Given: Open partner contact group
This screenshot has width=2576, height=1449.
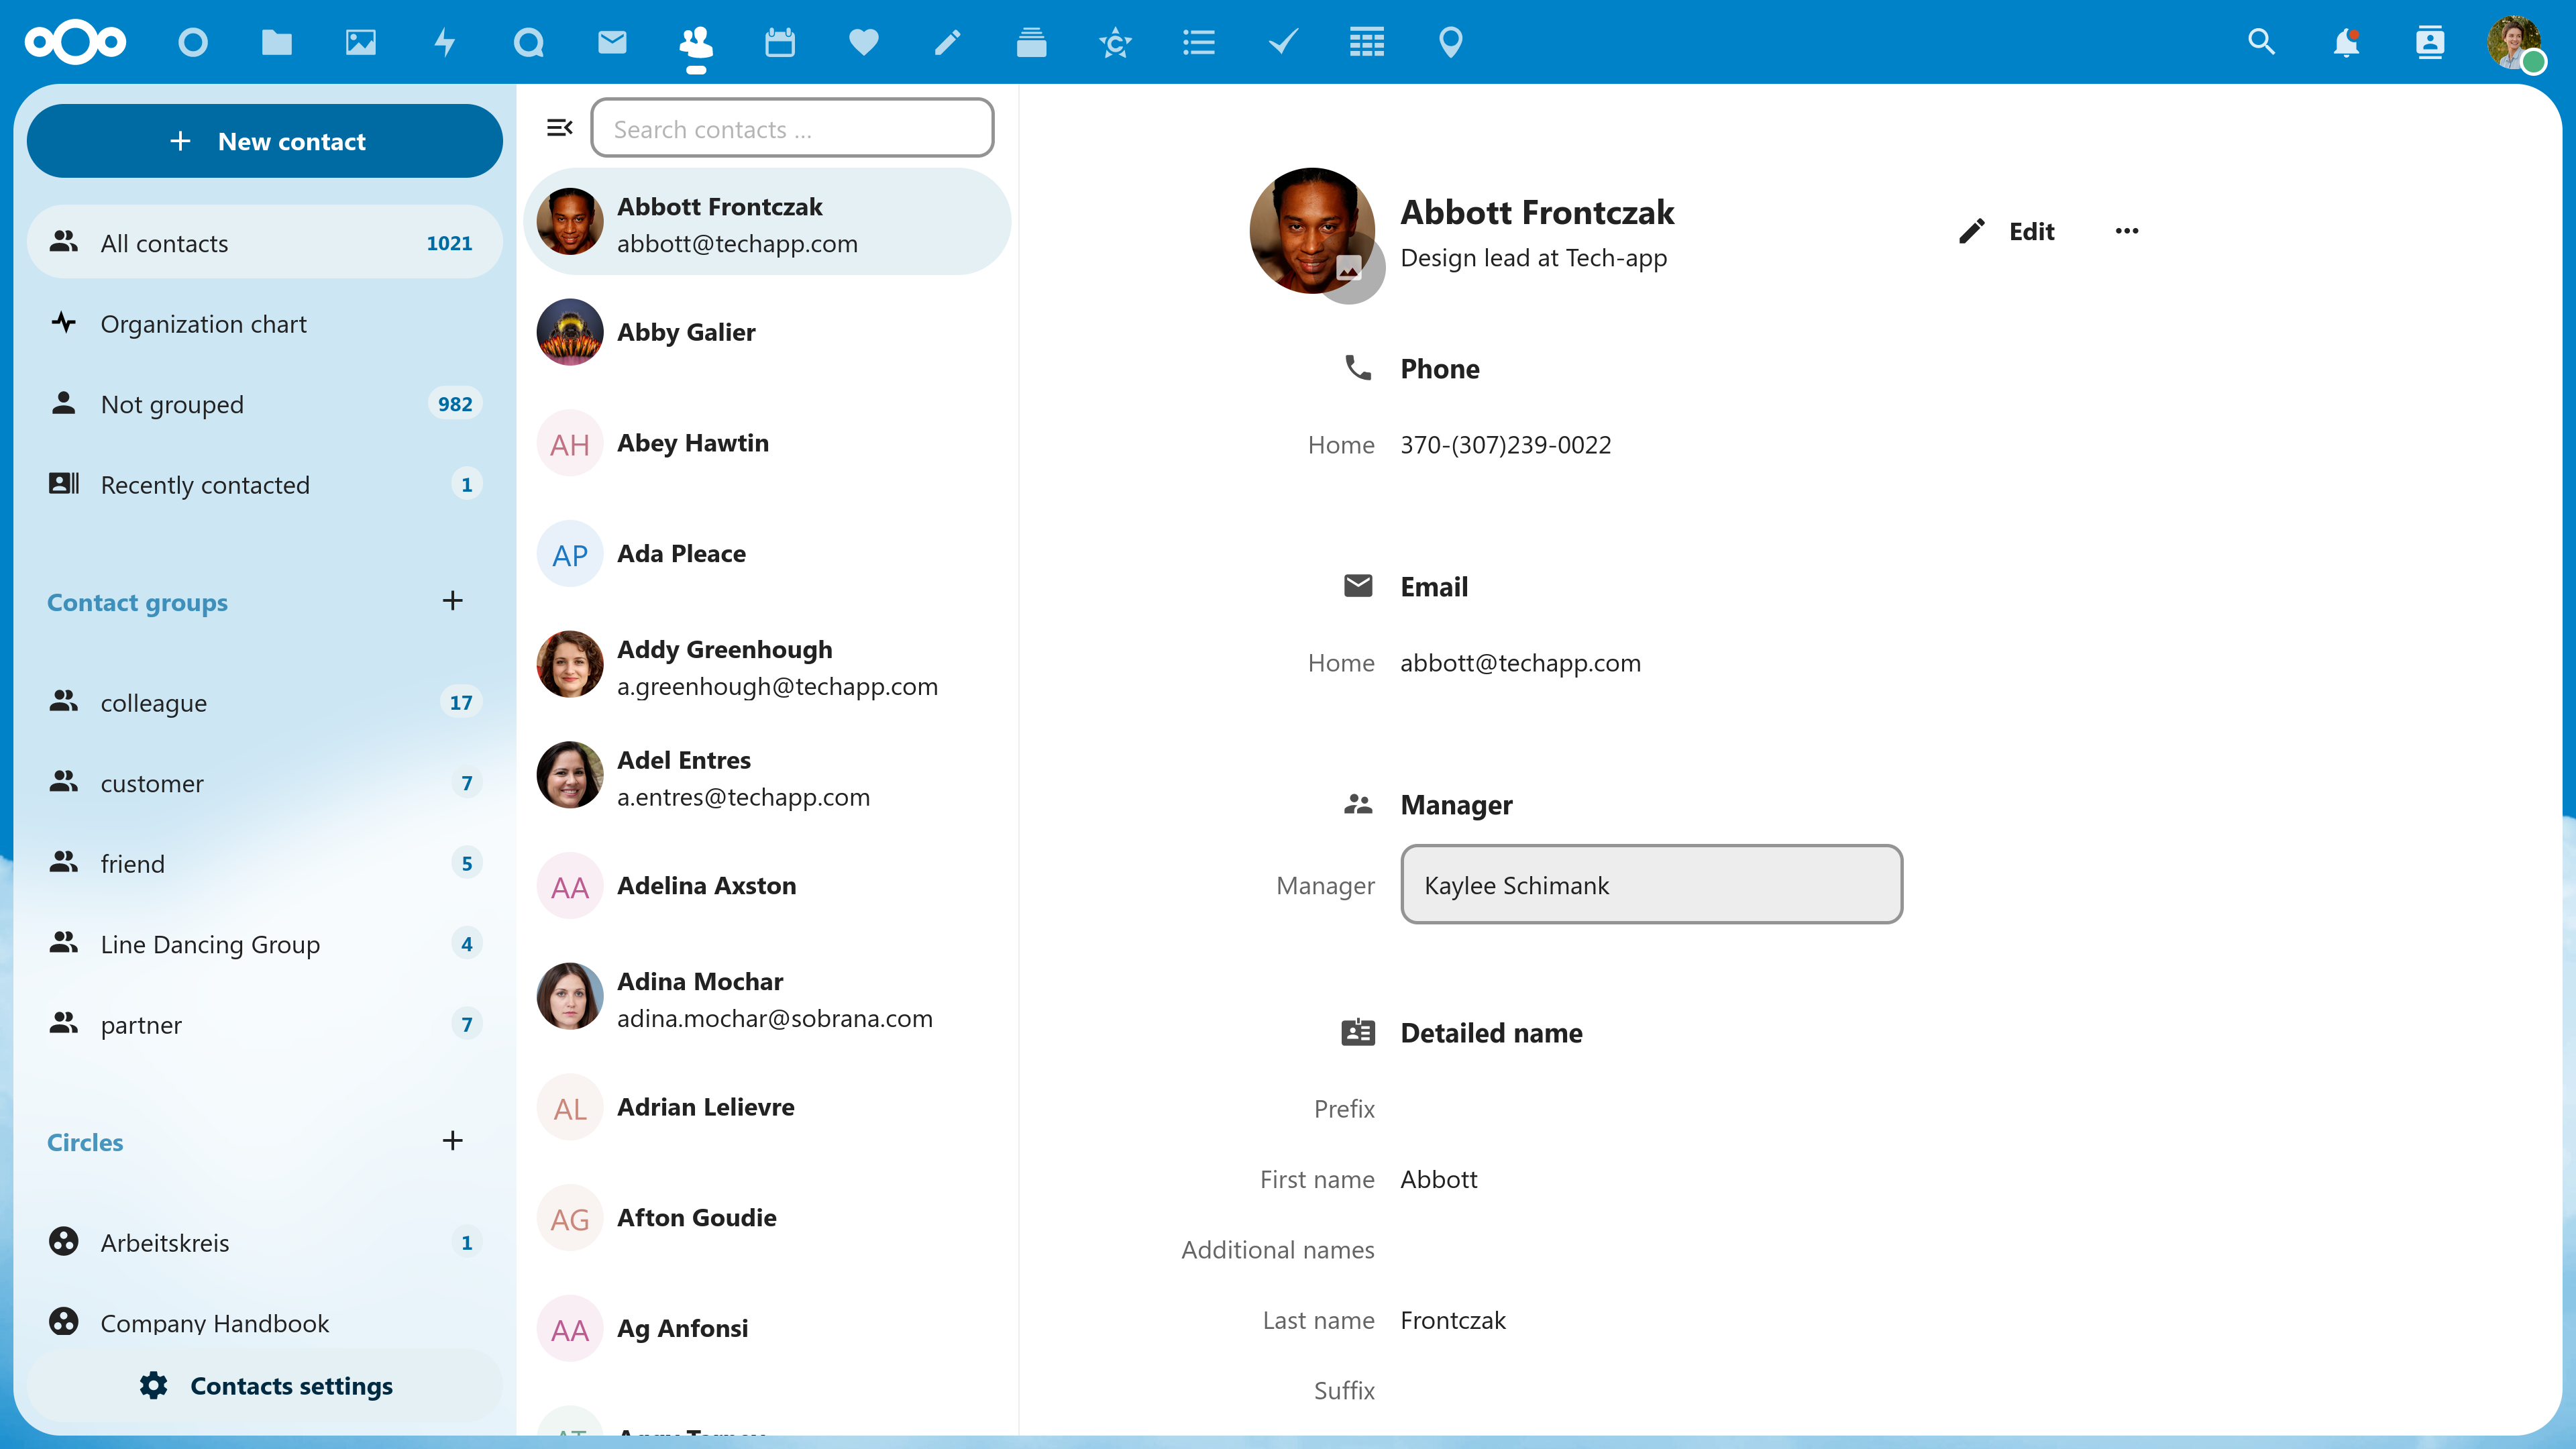Looking at the screenshot, I should pyautogui.click(x=265, y=1025).
